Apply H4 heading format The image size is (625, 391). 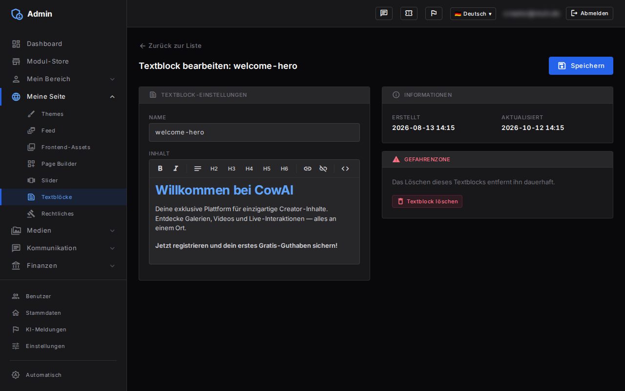tap(249, 169)
